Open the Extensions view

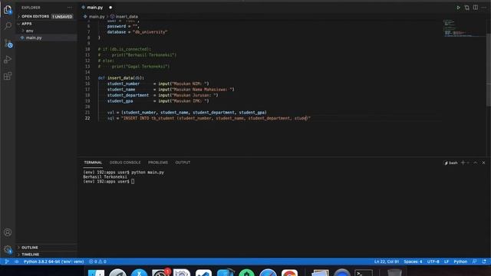(8, 76)
